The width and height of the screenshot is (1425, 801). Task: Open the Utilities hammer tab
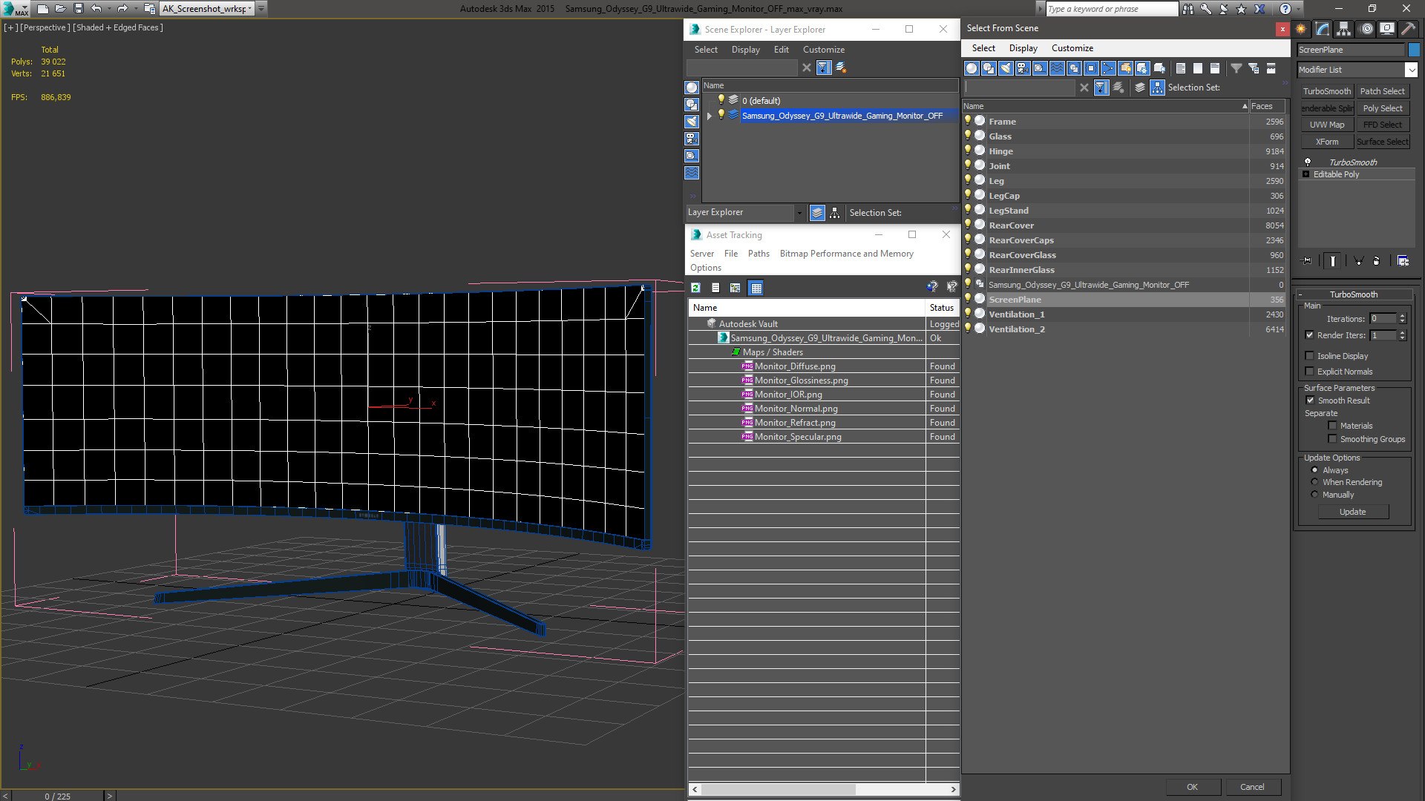[1408, 29]
